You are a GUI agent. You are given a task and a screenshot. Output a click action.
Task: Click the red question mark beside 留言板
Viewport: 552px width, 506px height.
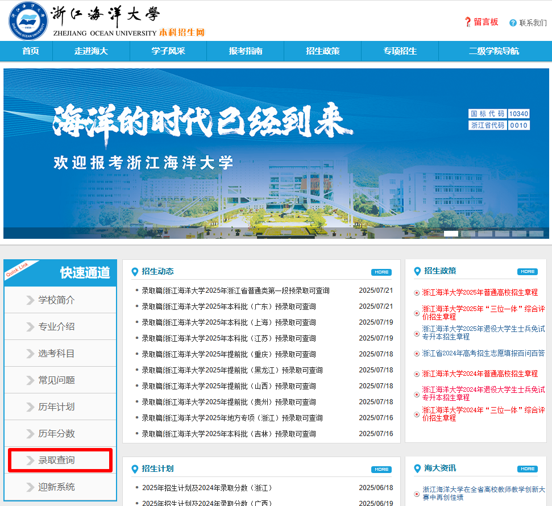(467, 22)
